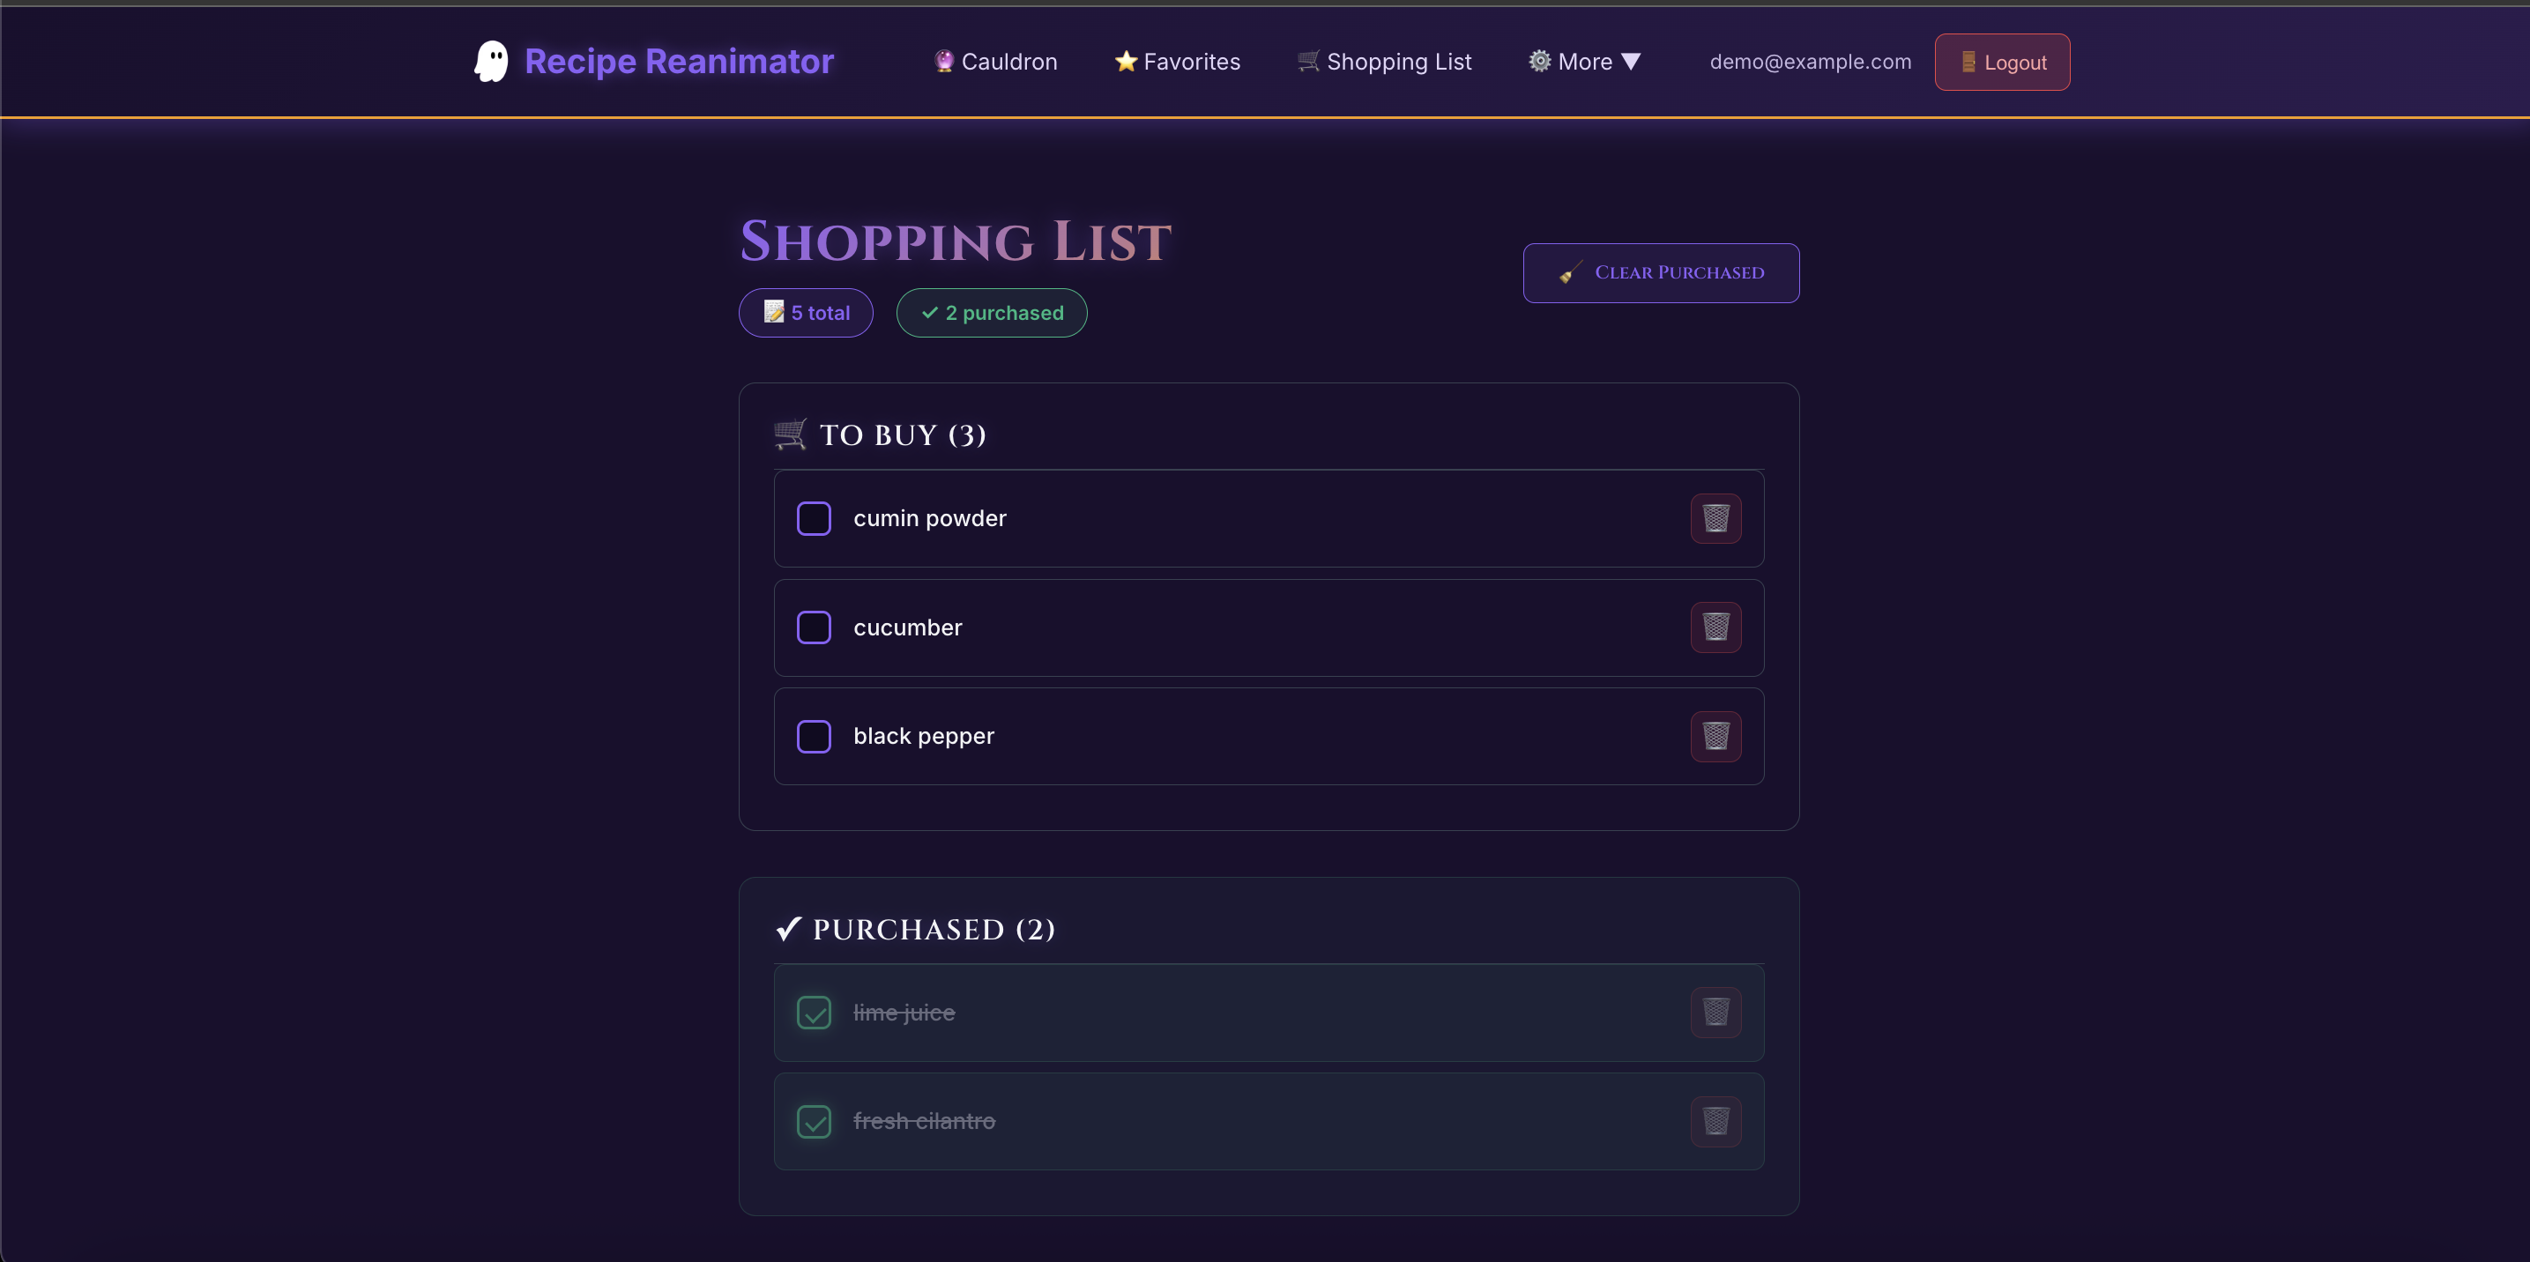Click the Logout button
Screen dimensions: 2530x1262
(x=2002, y=62)
